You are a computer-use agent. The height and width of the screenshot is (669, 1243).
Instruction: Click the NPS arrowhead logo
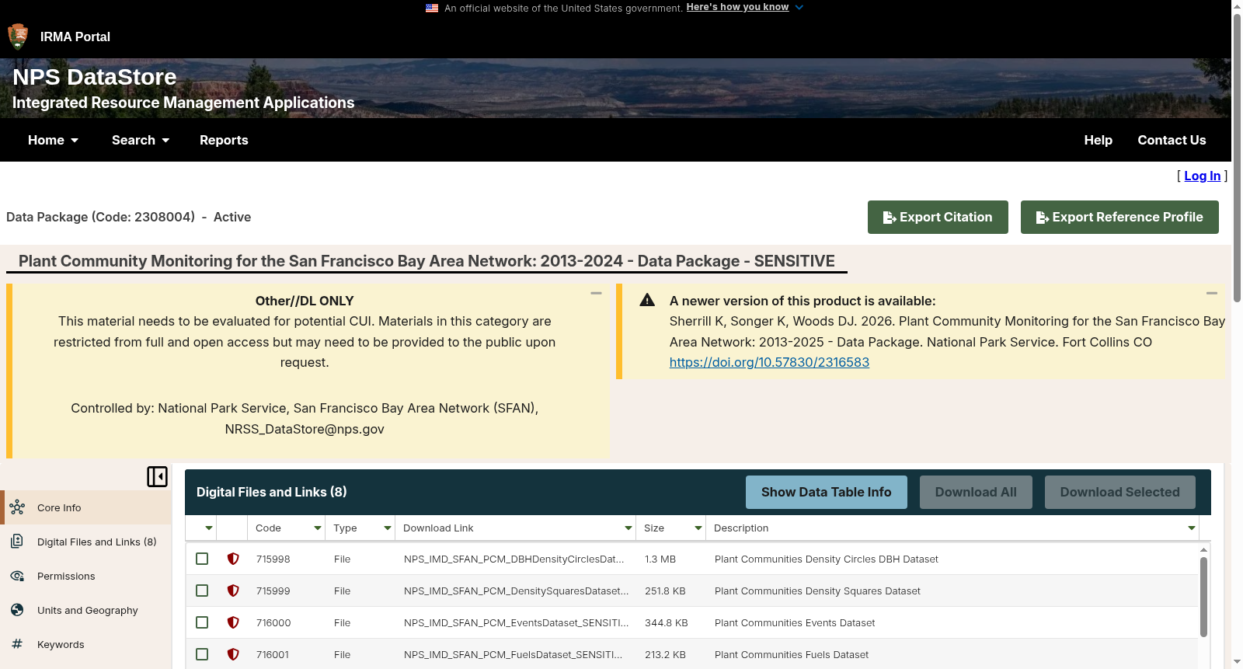pyautogui.click(x=18, y=37)
